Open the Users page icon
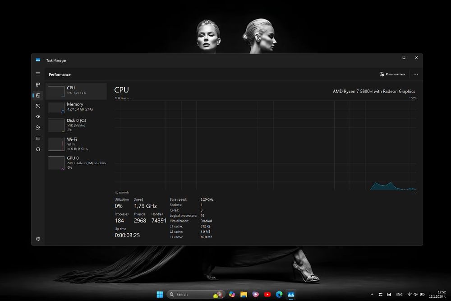Screen dimensions: 451x301 (x=38, y=127)
